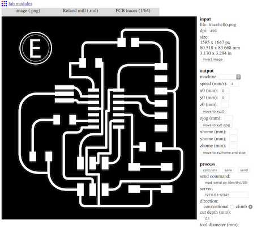Click the server address field

[x=226, y=195]
